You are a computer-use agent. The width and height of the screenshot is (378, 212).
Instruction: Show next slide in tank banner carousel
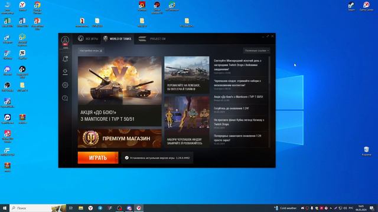tap(157, 92)
